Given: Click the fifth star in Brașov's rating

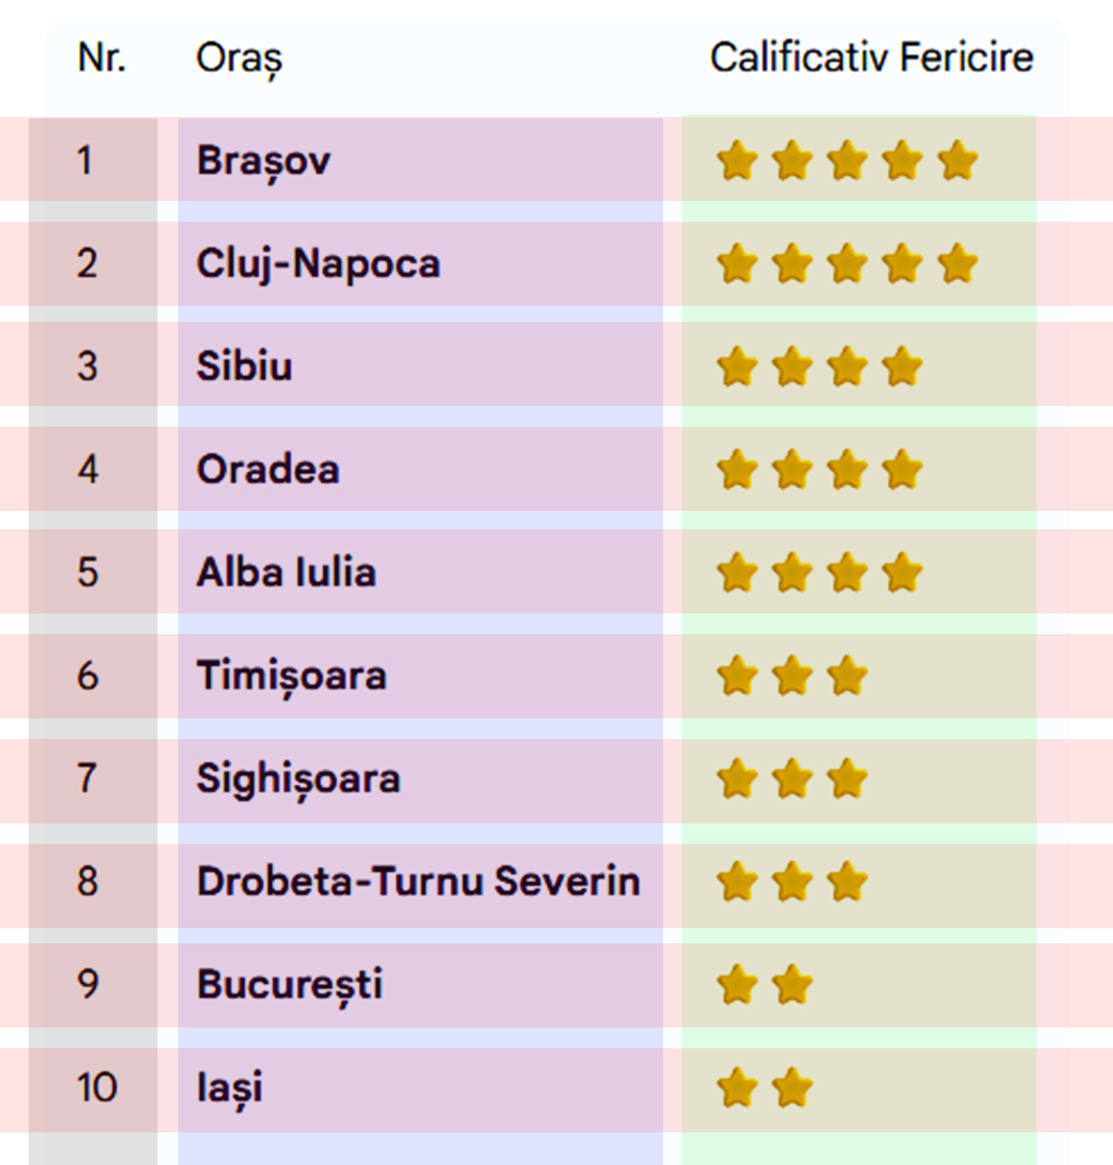Looking at the screenshot, I should (957, 161).
